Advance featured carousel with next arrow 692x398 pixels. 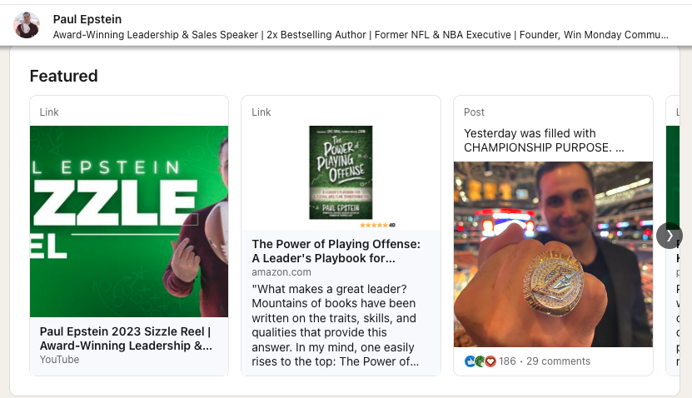click(x=669, y=236)
